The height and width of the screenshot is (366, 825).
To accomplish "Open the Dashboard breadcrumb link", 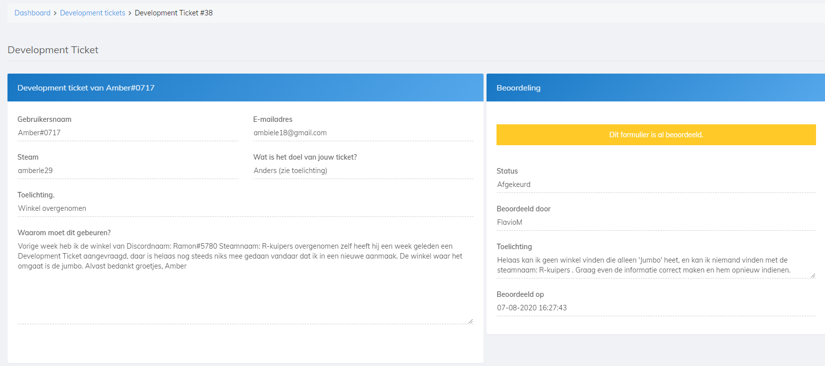I will tap(32, 13).
